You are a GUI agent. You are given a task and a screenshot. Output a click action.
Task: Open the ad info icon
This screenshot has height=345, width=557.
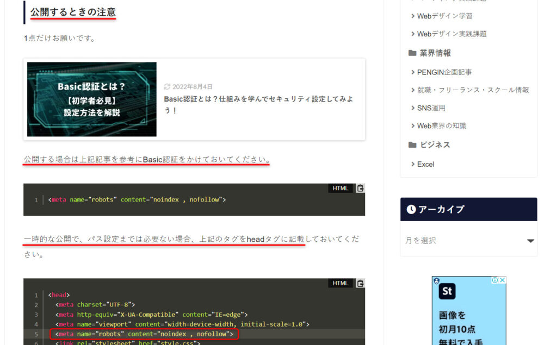pos(494,280)
